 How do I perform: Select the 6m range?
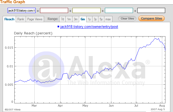(x=83, y=19)
